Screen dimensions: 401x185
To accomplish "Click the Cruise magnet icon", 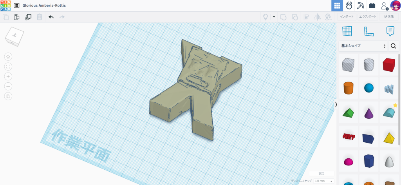I will pyautogui.click(x=328, y=17).
